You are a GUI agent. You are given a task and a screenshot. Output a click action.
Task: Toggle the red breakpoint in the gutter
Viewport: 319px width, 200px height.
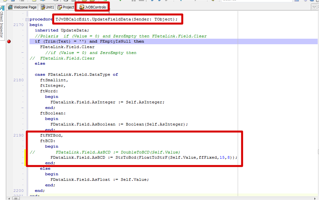pyautogui.click(x=9, y=41)
